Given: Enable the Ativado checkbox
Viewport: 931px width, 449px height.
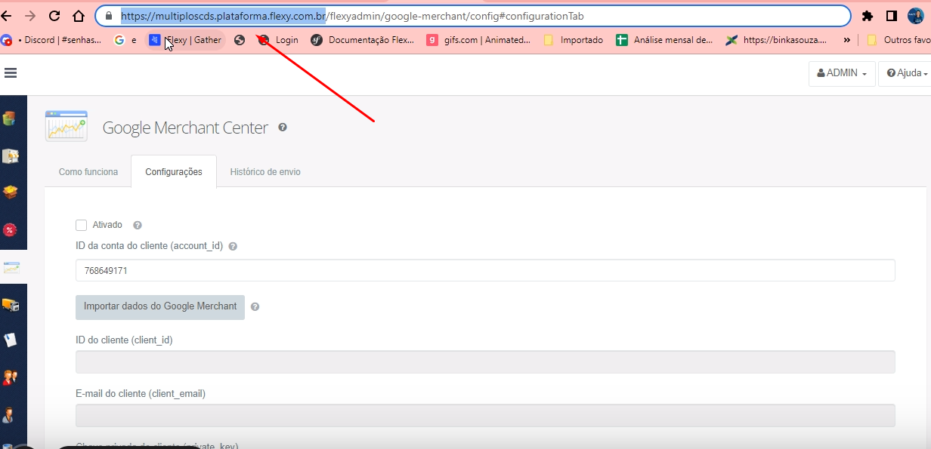Looking at the screenshot, I should tap(81, 225).
